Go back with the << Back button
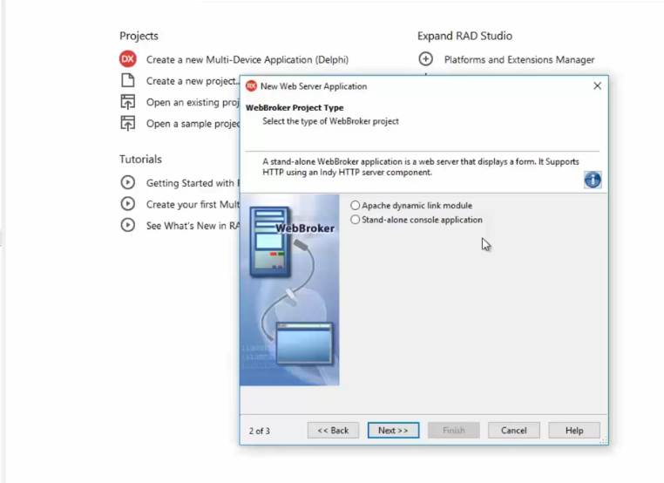 333,430
